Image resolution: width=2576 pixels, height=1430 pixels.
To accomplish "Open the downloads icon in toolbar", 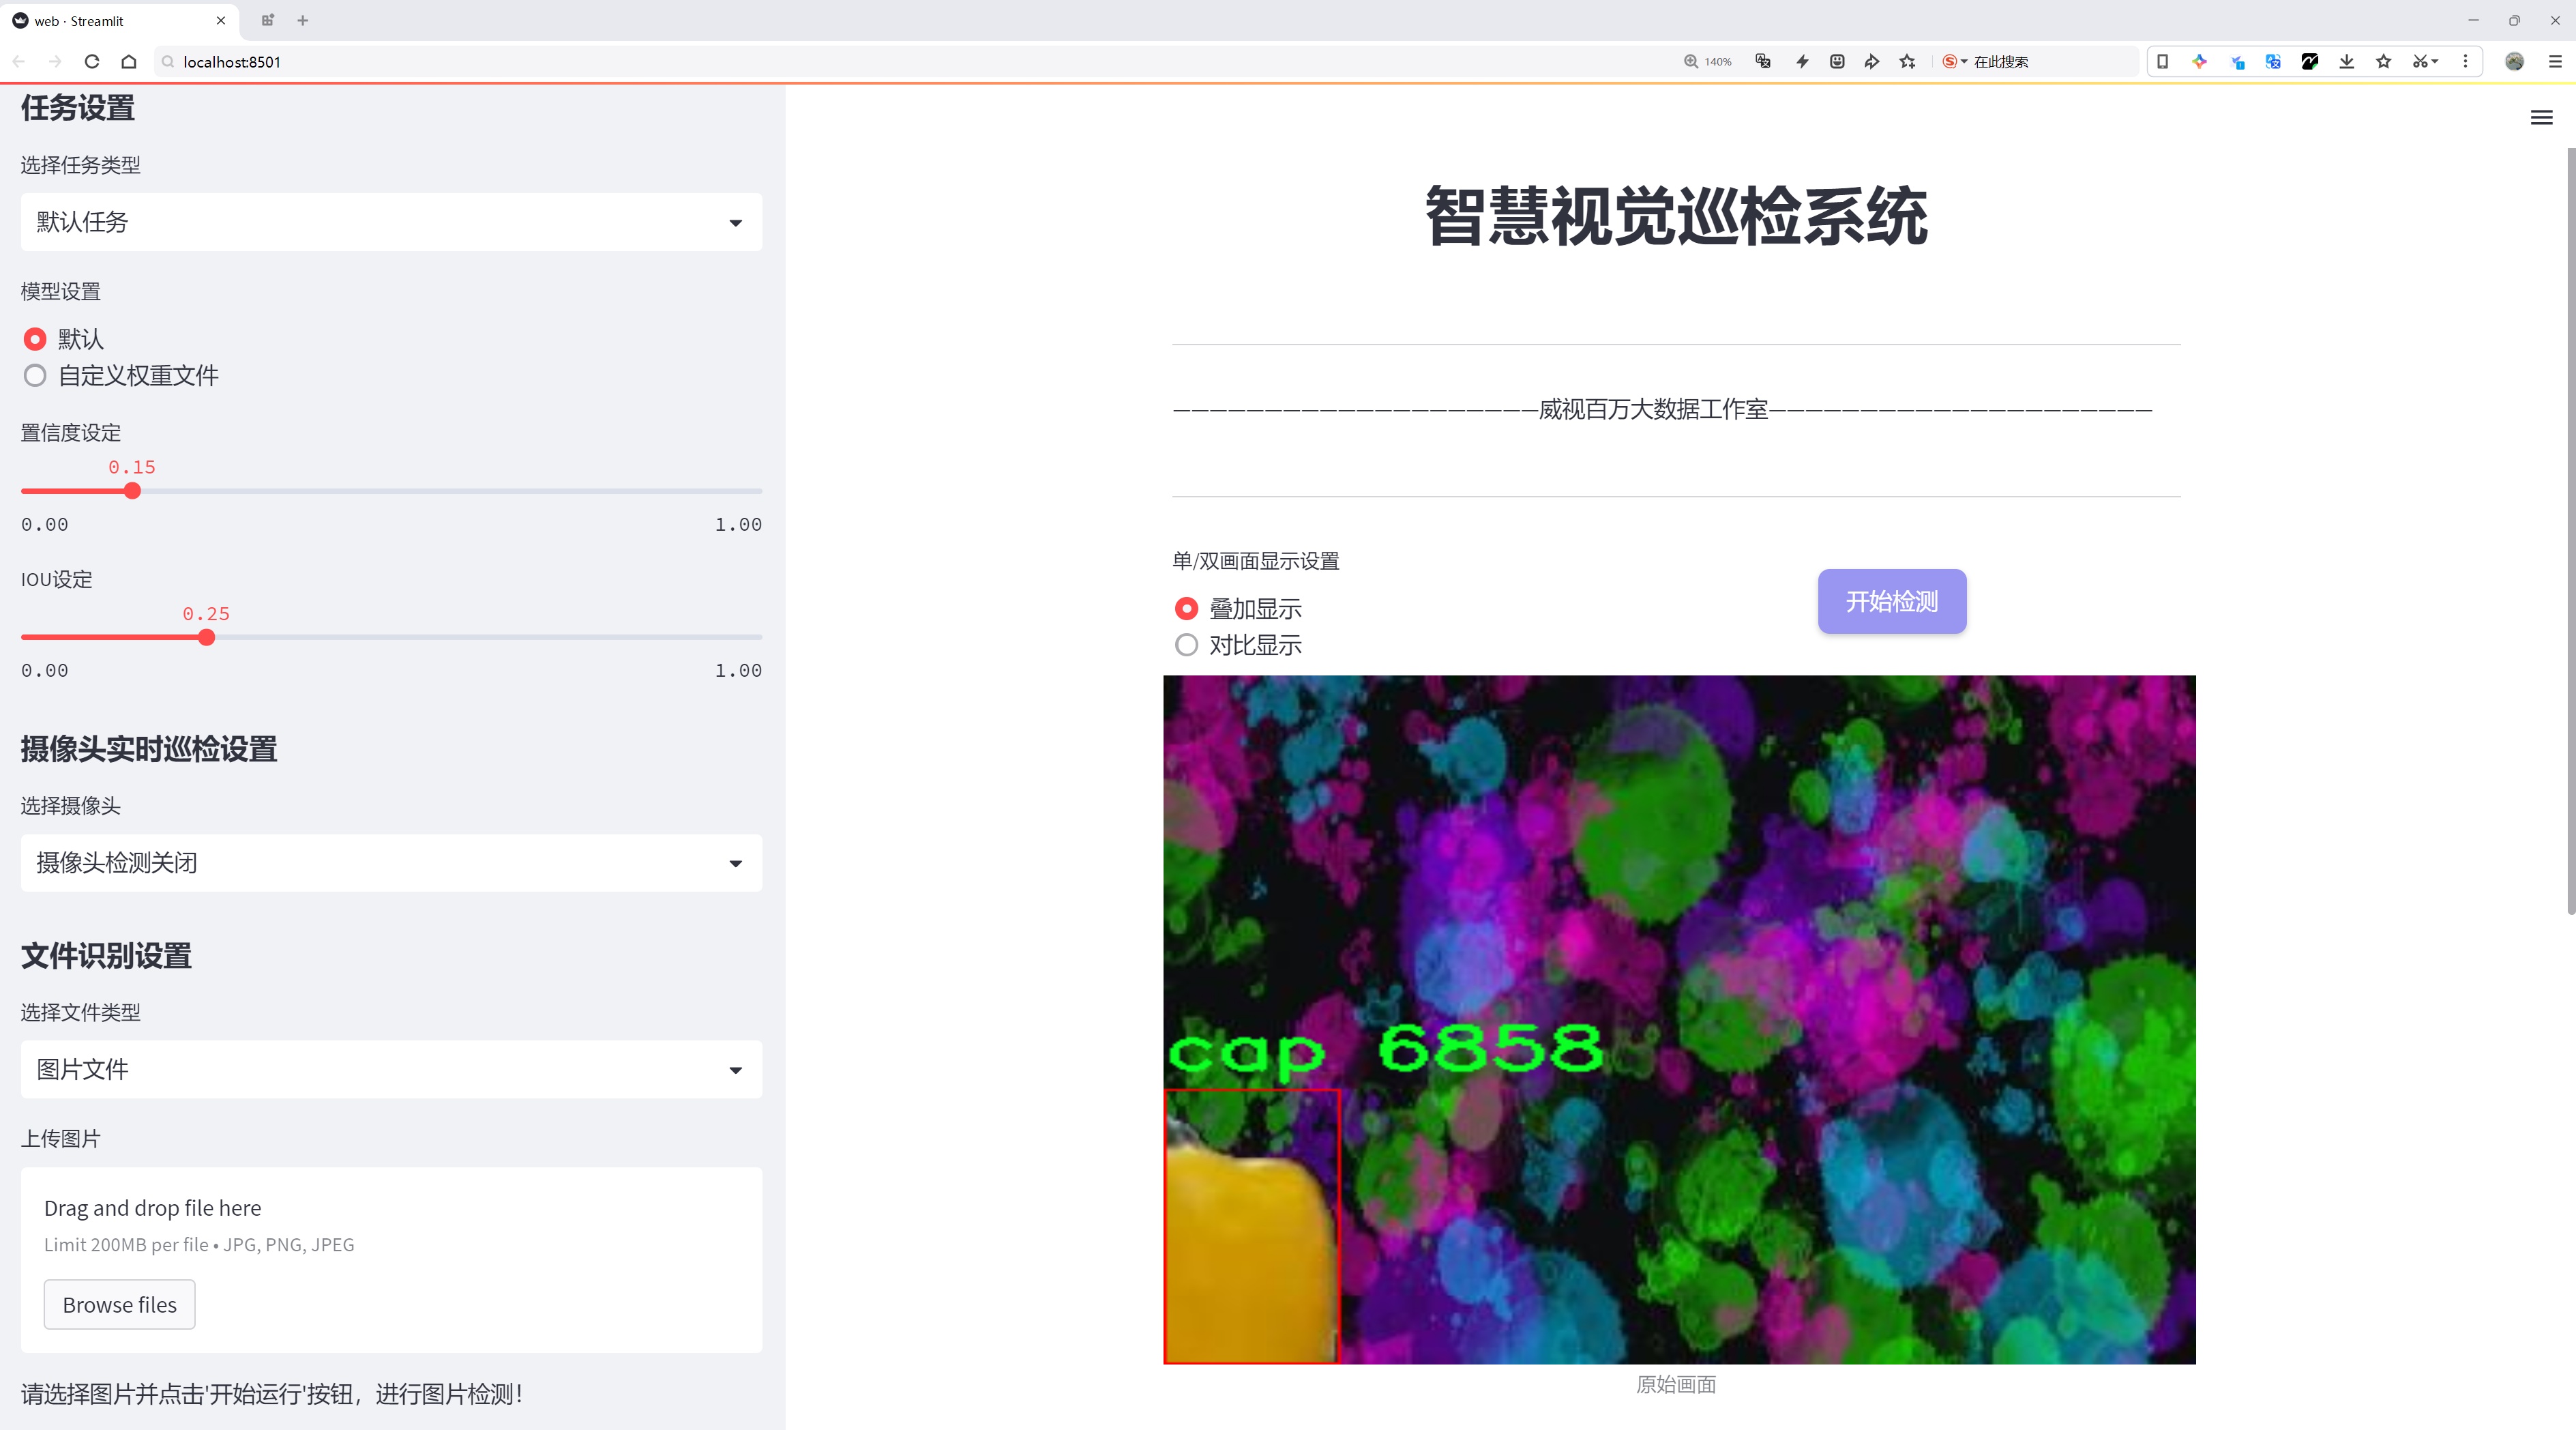I will [2346, 61].
